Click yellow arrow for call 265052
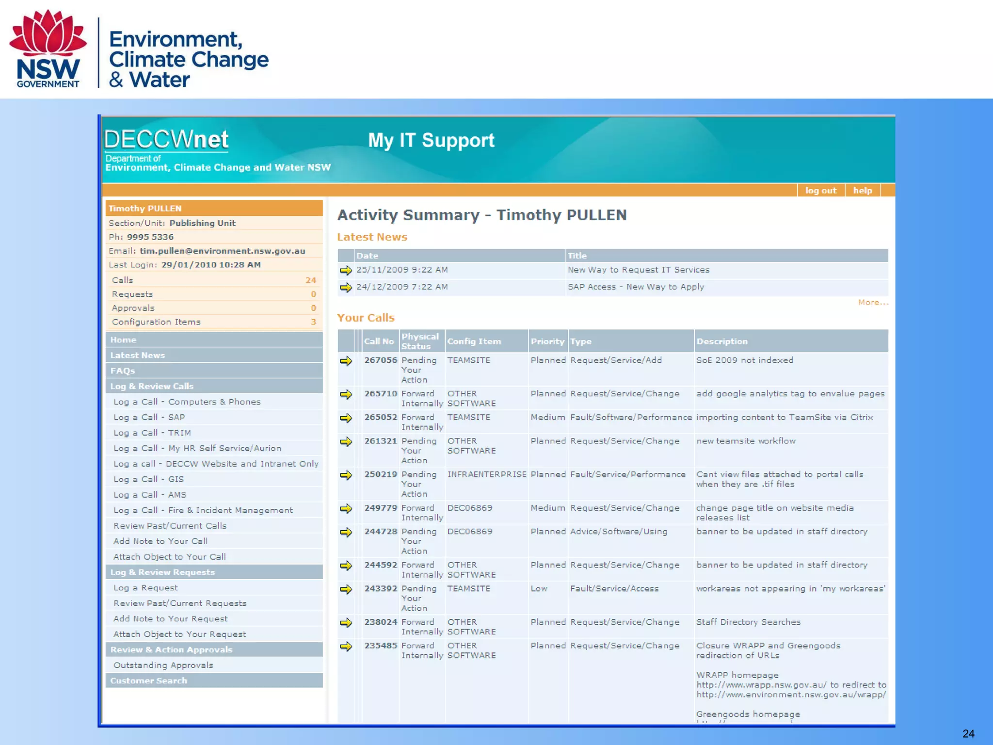The width and height of the screenshot is (993, 745). [x=346, y=418]
